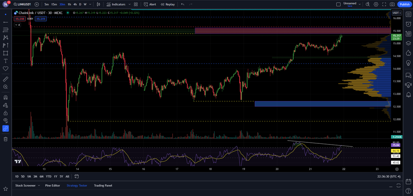Toggle magnet mode
This screenshot has height=196, width=413.
(6, 97)
